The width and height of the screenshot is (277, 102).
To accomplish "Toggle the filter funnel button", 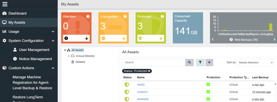I will [x=200, y=62].
